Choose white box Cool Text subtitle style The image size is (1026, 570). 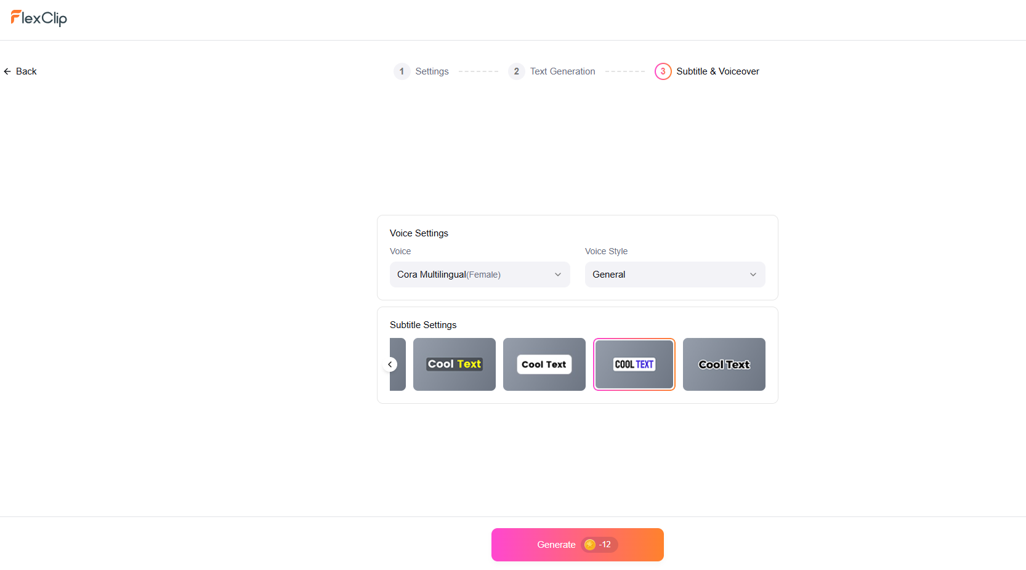pos(544,364)
